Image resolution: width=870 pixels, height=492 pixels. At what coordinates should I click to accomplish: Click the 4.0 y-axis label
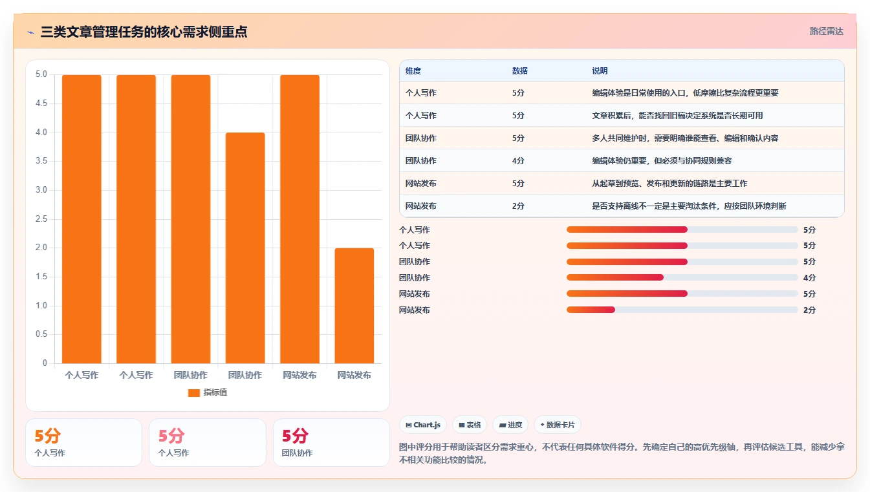point(41,133)
